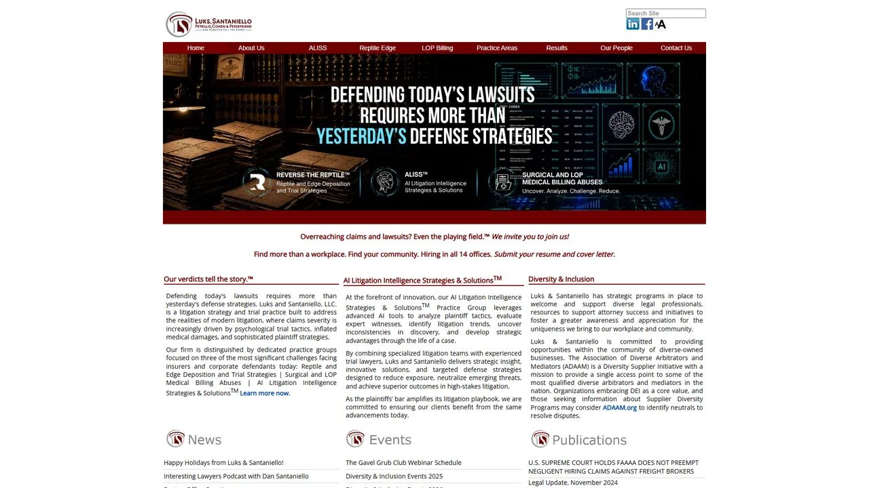Click the logo icon beside Events
Image resolution: width=869 pixels, height=488 pixels.
(355, 439)
